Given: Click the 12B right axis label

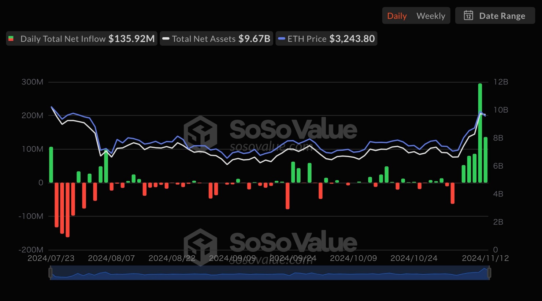Looking at the screenshot, I should 501,82.
